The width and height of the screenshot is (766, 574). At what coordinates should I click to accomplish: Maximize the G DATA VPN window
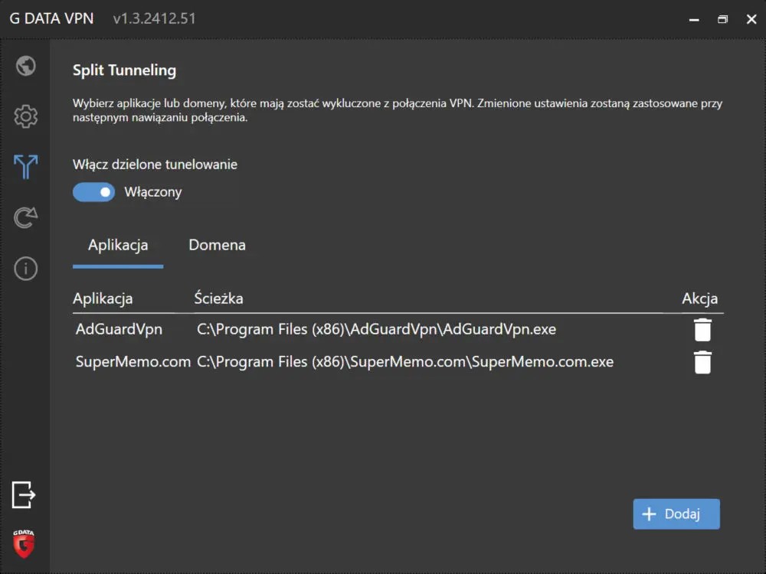point(722,19)
